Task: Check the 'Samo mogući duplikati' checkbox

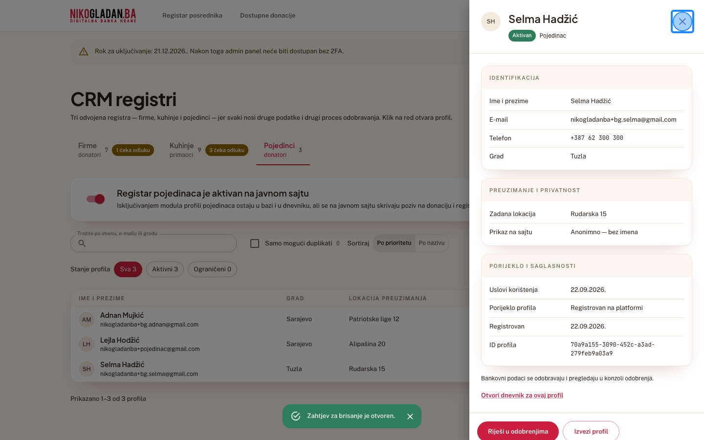Action: (255, 243)
